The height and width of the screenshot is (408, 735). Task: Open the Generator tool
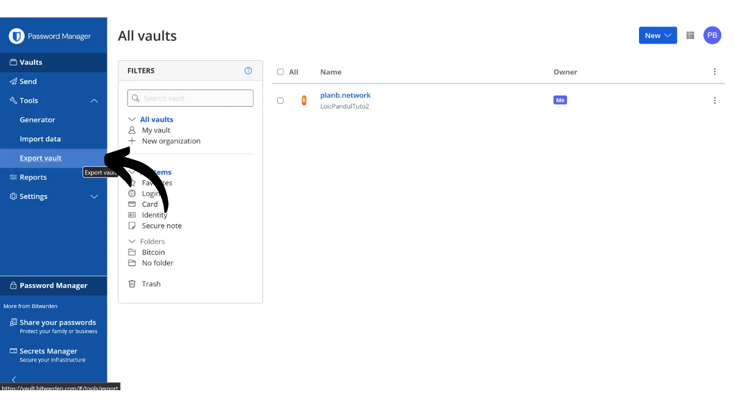(37, 119)
